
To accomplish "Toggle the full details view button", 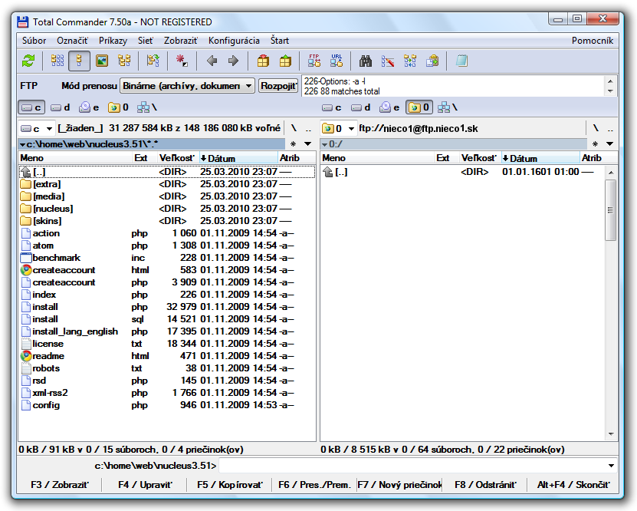I will [79, 61].
